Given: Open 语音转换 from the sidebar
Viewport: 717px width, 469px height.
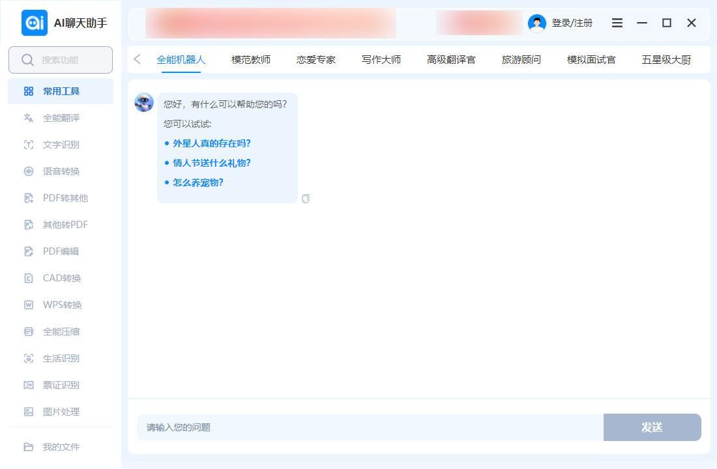Looking at the screenshot, I should pyautogui.click(x=61, y=171).
